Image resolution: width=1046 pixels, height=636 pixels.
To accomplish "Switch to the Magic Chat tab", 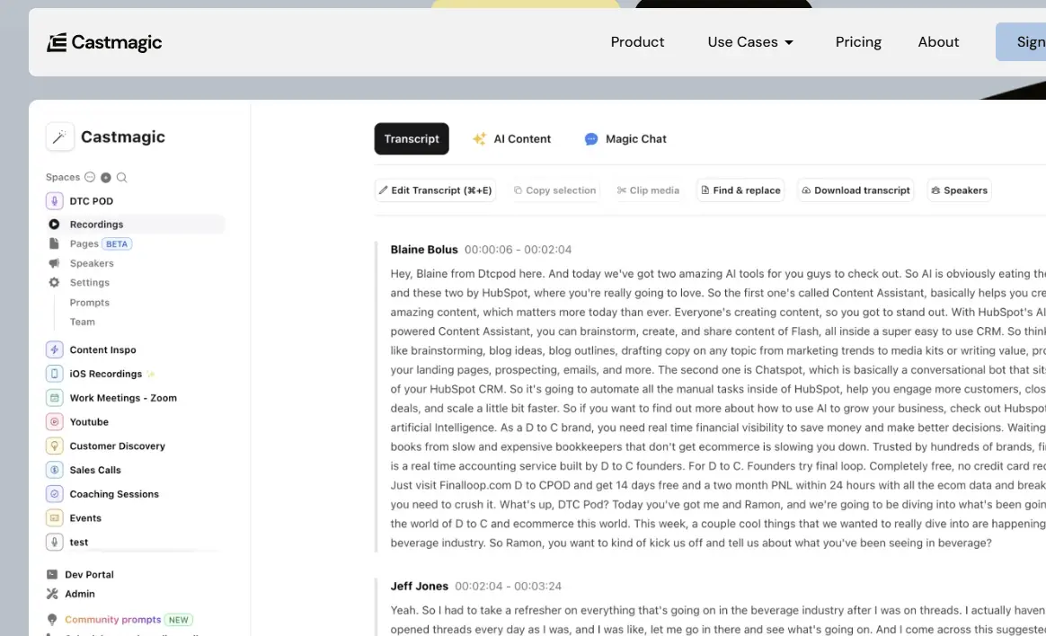I will [x=625, y=138].
